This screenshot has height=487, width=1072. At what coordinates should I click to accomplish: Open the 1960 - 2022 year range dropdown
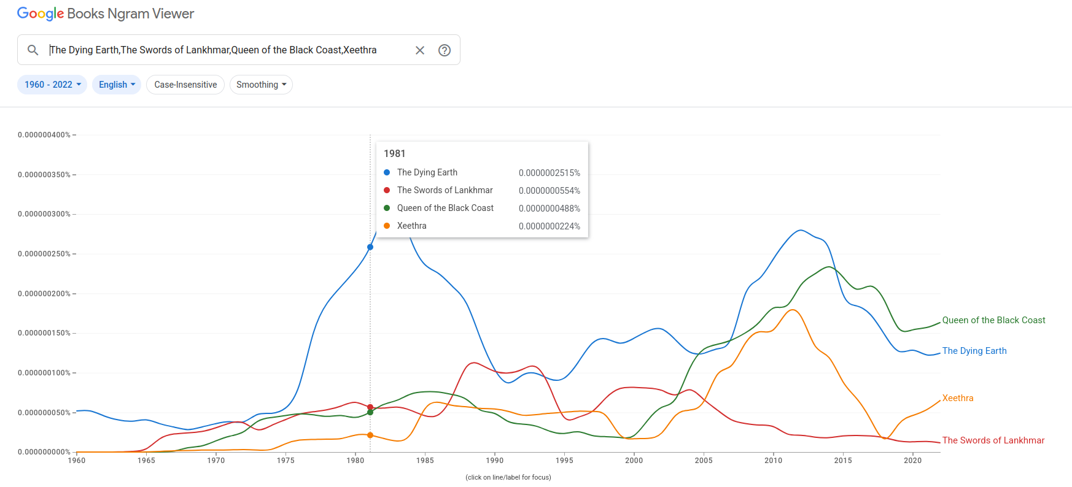coord(52,85)
